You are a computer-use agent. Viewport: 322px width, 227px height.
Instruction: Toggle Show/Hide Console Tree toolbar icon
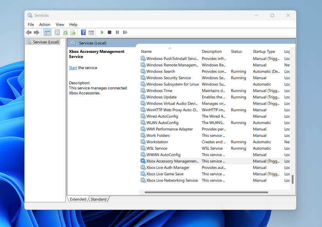(x=47, y=32)
